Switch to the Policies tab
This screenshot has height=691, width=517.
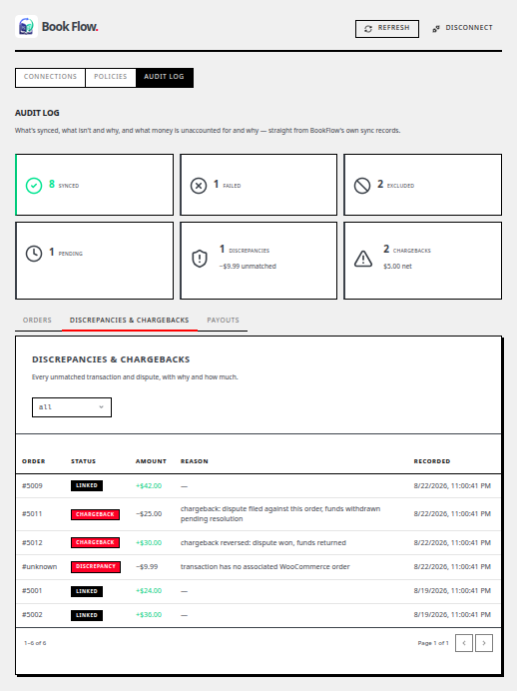click(111, 77)
